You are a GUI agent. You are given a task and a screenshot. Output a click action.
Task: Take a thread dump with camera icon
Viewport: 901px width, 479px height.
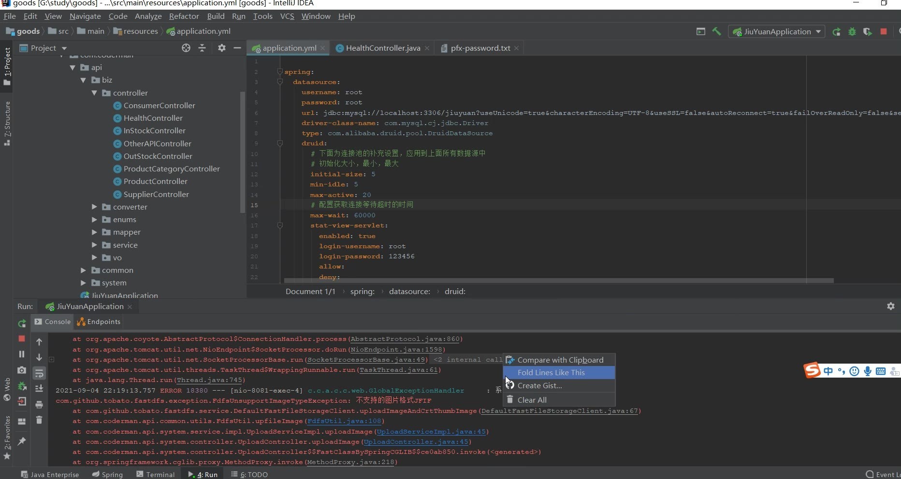pyautogui.click(x=22, y=370)
